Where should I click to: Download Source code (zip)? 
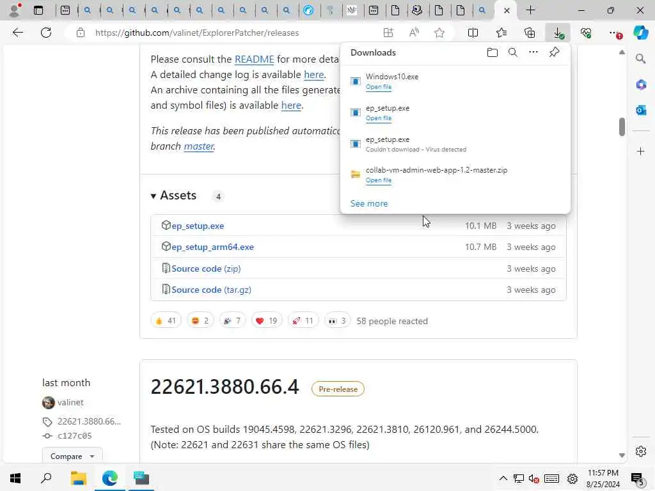coord(206,269)
